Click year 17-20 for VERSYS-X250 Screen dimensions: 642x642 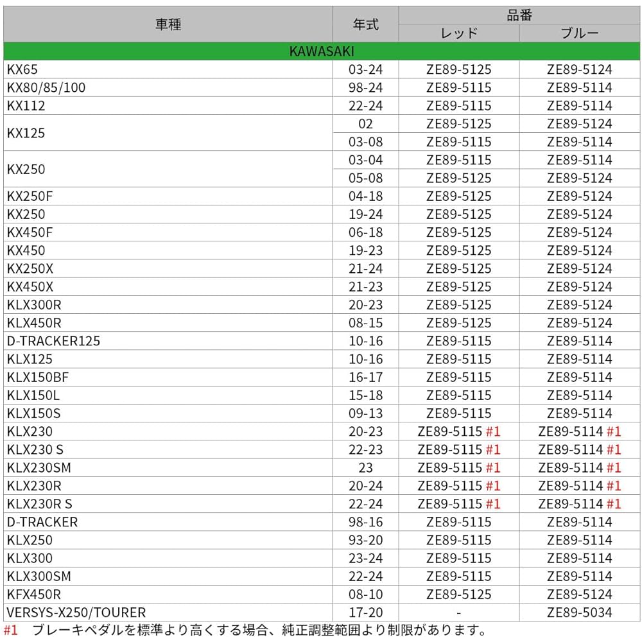pyautogui.click(x=366, y=612)
